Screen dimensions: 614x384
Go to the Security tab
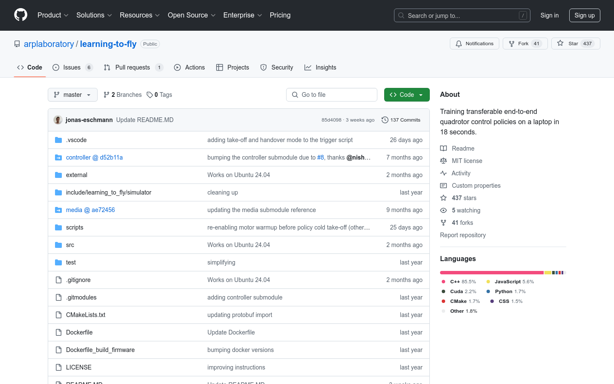point(277,67)
